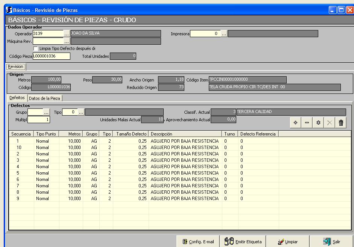Exit using the Salir button
The width and height of the screenshot is (354, 247).
pos(331,242)
